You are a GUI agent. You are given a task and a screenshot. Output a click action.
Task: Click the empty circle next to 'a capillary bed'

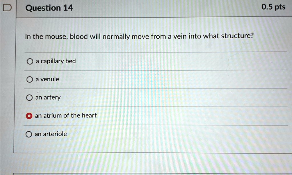(x=29, y=61)
